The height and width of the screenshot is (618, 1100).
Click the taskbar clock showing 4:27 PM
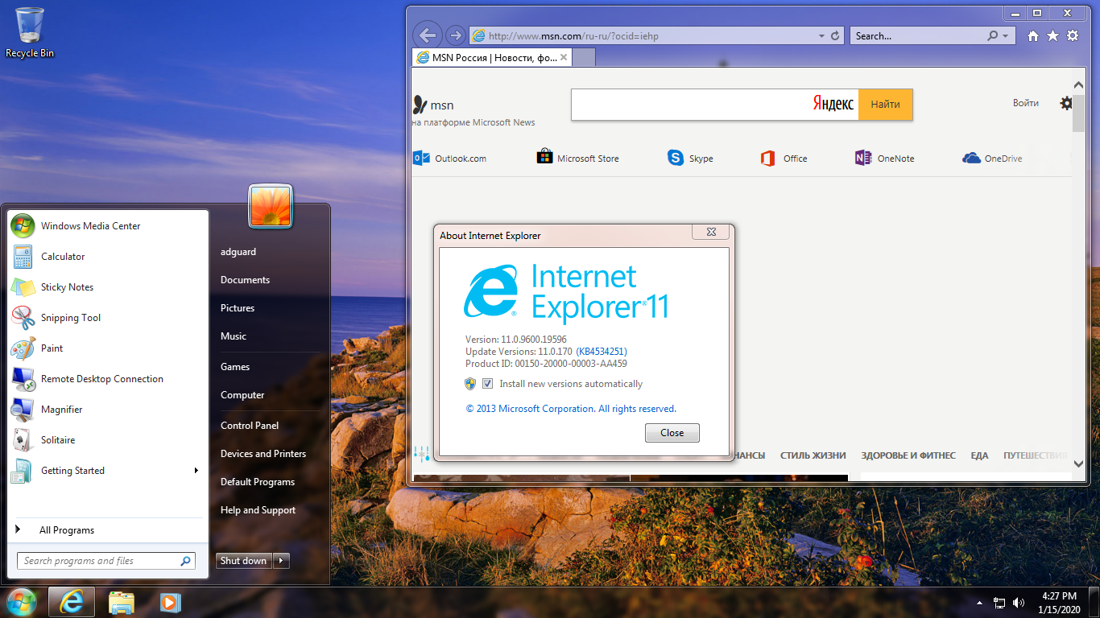click(1059, 602)
